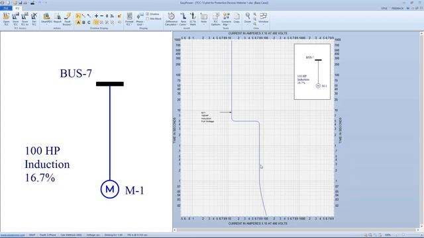Screen dimensions: 424x238
Task: Open the Scenario Mgr
Action: pos(226,19)
